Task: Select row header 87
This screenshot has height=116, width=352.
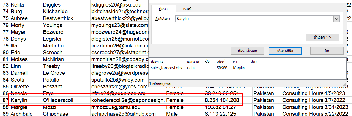Action: click(5, 101)
